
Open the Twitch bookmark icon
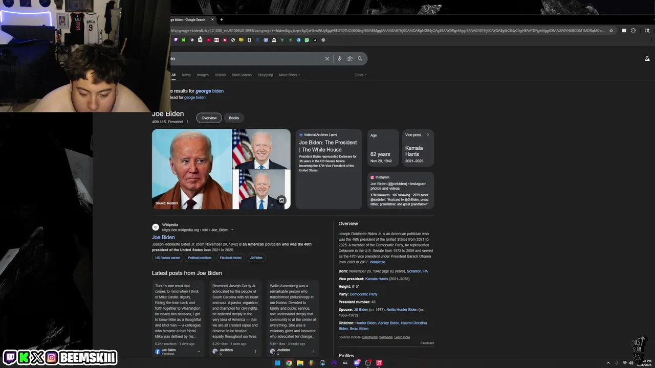click(176, 40)
